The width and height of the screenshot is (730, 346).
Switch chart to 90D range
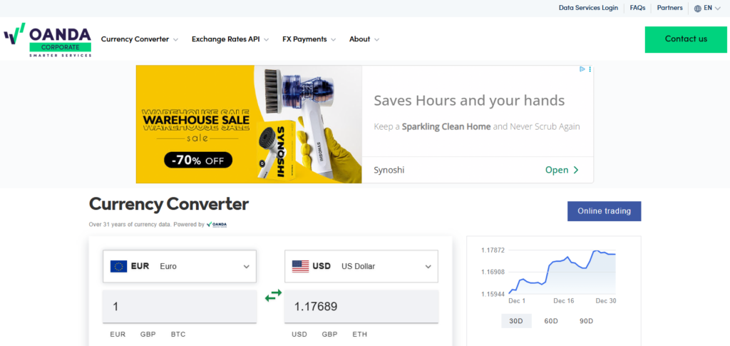(x=586, y=321)
